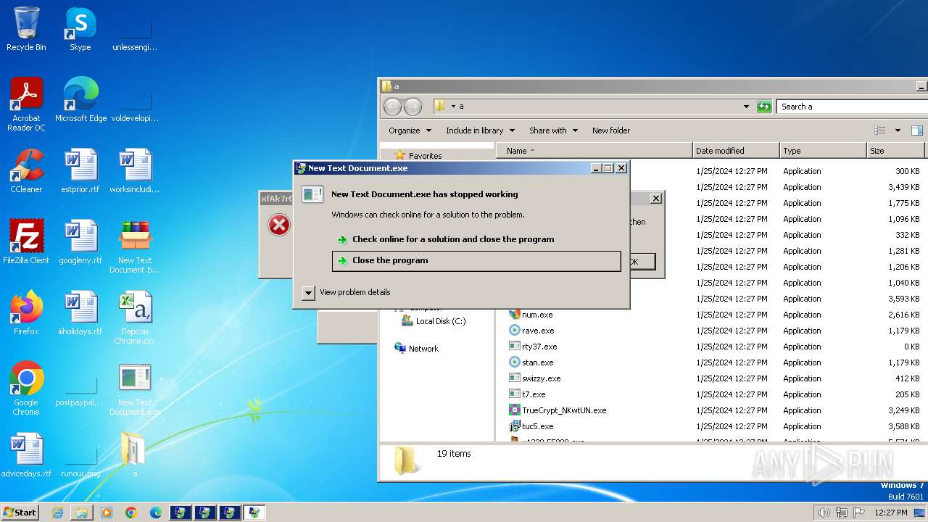This screenshot has height=522, width=928.
Task: Select the folder named a on desktop
Action: 135,455
